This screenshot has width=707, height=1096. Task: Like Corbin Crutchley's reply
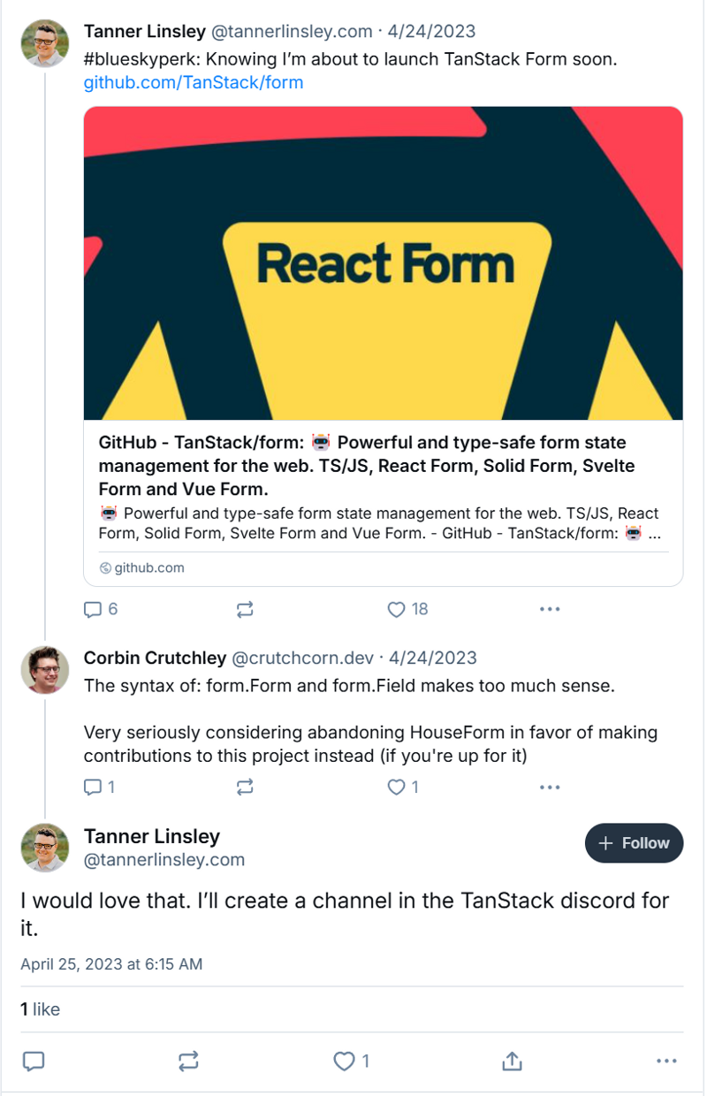tap(395, 787)
